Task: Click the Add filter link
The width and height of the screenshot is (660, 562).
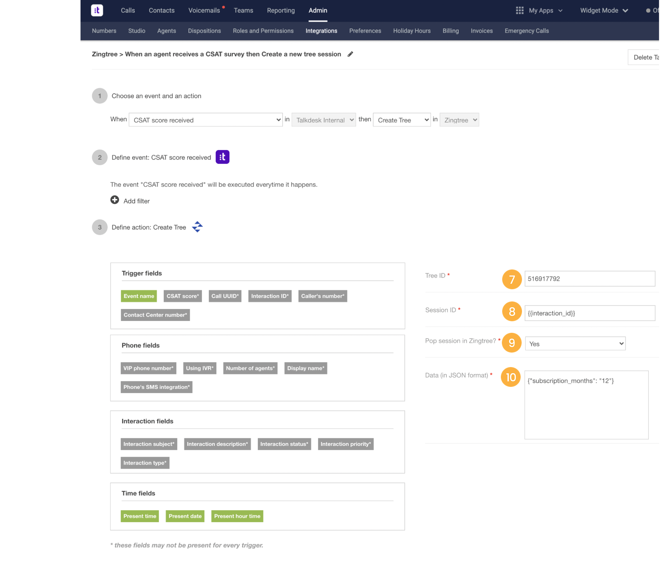Action: pos(136,201)
